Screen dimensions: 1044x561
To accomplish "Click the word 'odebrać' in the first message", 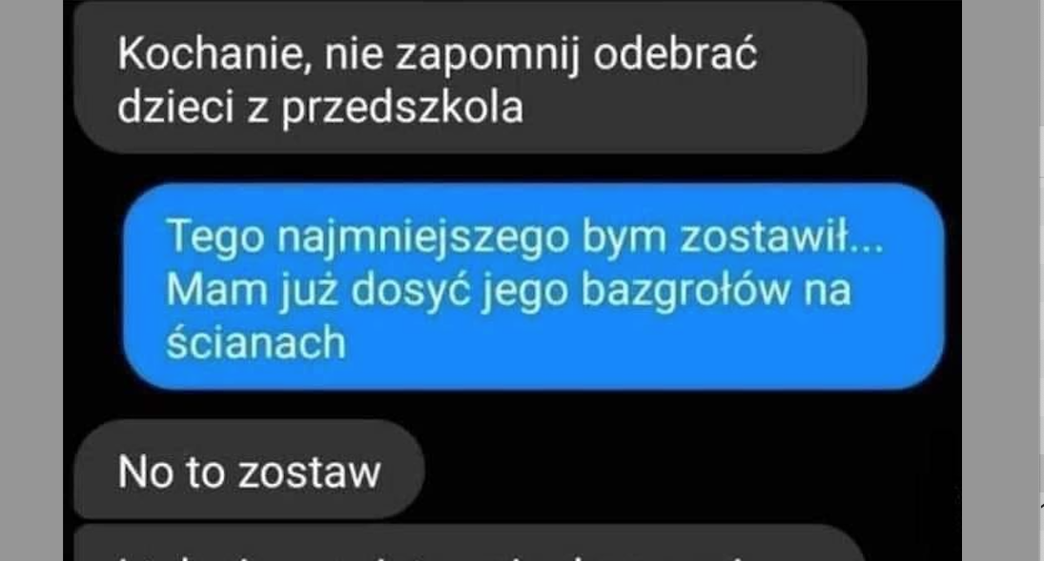I will 675,52.
